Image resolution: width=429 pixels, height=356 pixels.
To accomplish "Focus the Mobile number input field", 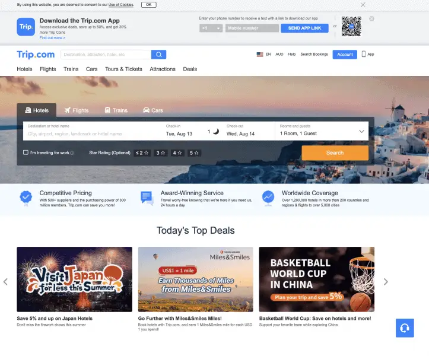I will pos(252,28).
